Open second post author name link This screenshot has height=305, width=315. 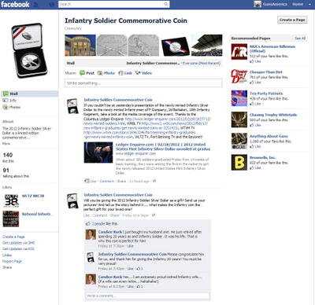[x=118, y=195]
